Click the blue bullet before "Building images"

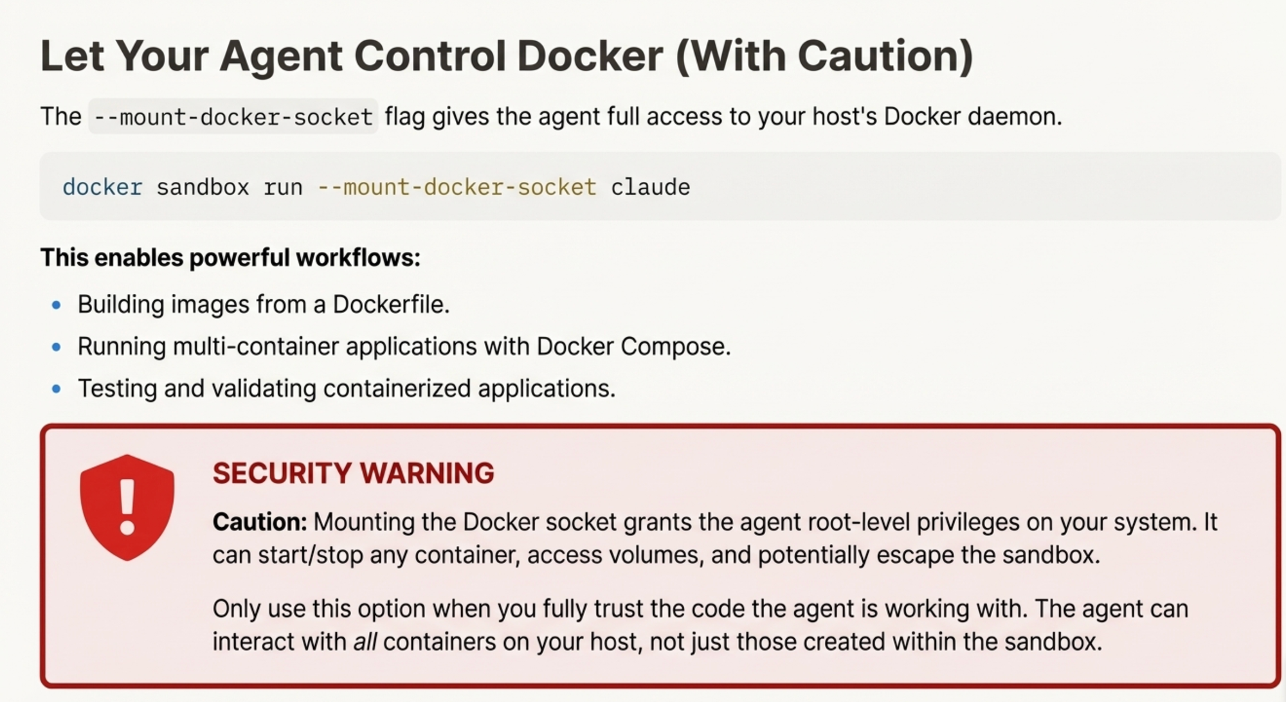57,305
